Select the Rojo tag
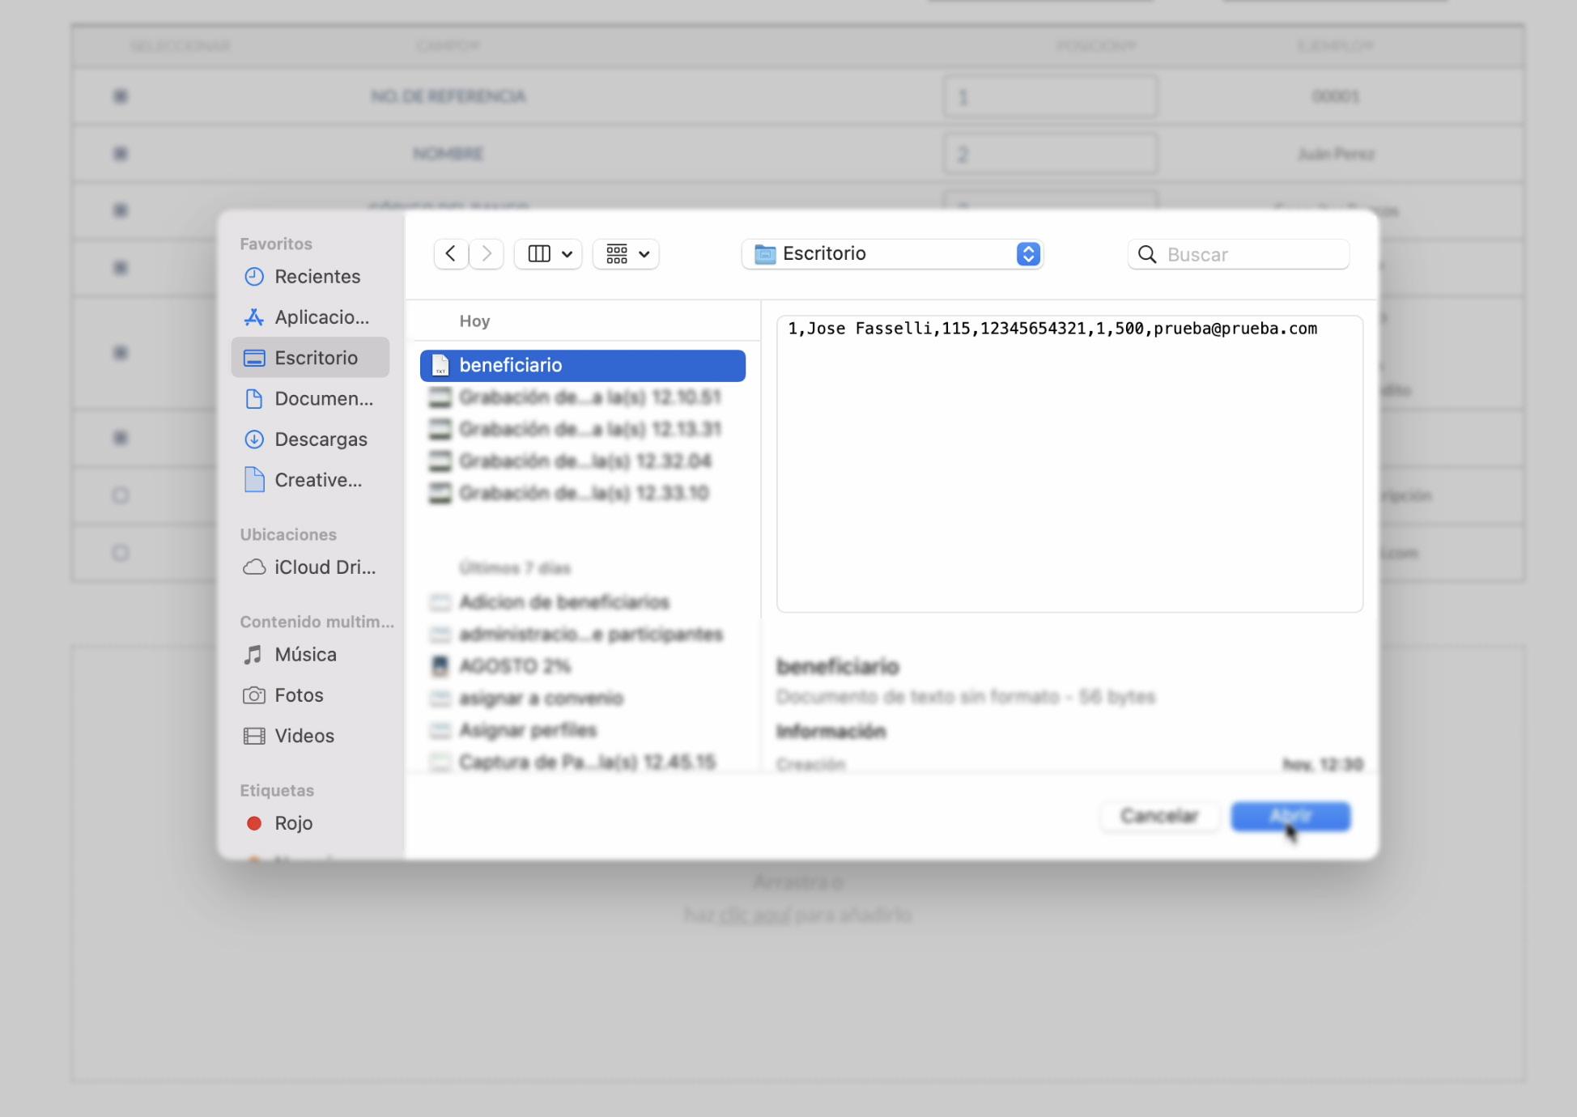The height and width of the screenshot is (1117, 1577). [x=292, y=823]
